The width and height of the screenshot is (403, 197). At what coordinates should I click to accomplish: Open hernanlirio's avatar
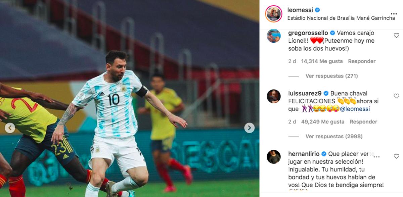click(274, 157)
